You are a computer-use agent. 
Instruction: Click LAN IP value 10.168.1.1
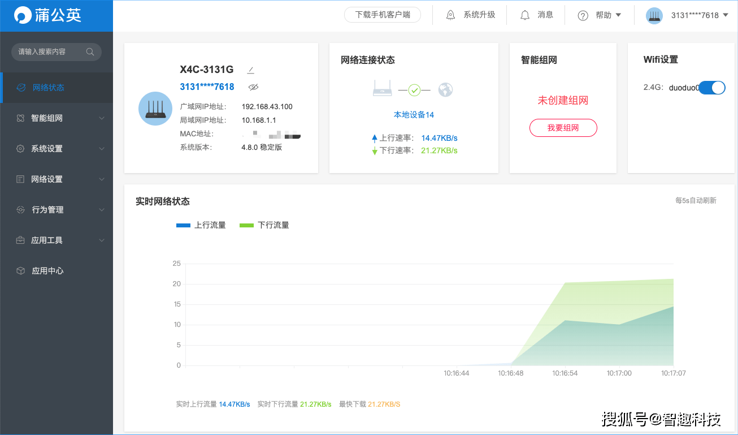(259, 120)
